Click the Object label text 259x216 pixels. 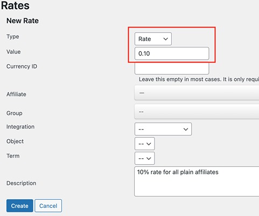pyautogui.click(x=15, y=141)
